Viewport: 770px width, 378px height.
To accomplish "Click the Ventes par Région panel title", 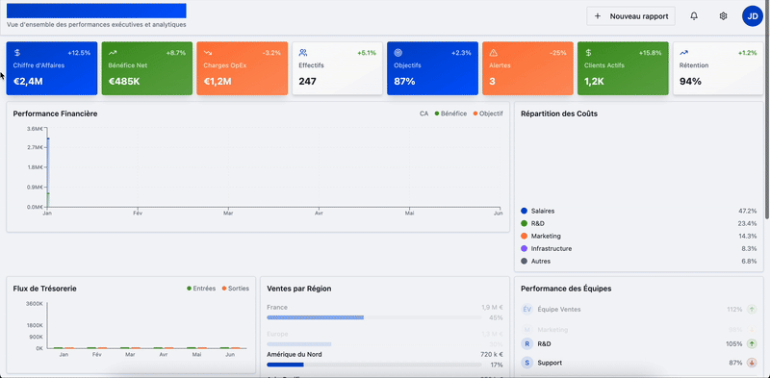I will (x=299, y=289).
